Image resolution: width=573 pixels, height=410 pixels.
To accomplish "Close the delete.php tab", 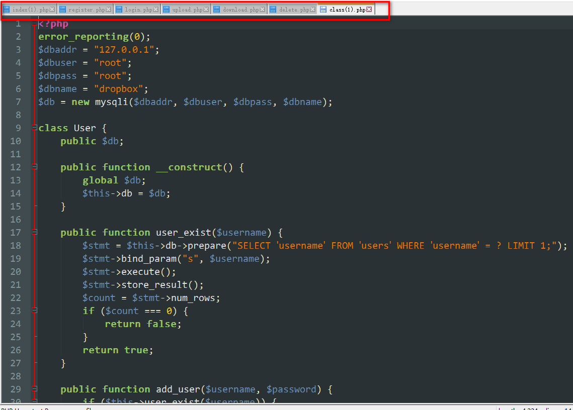I will pos(313,10).
